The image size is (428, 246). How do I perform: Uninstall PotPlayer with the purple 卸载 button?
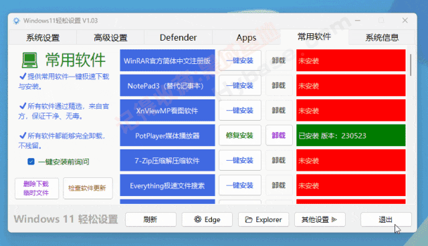[x=279, y=135]
